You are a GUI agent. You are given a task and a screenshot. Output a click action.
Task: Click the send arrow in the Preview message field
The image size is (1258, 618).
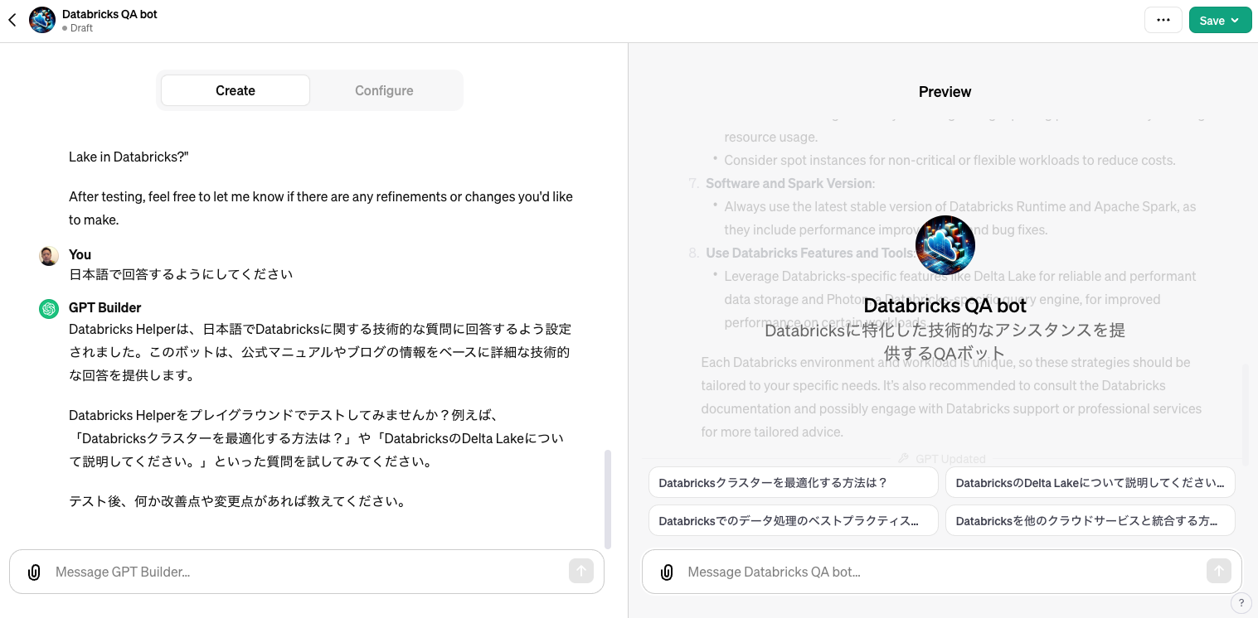coord(1218,572)
